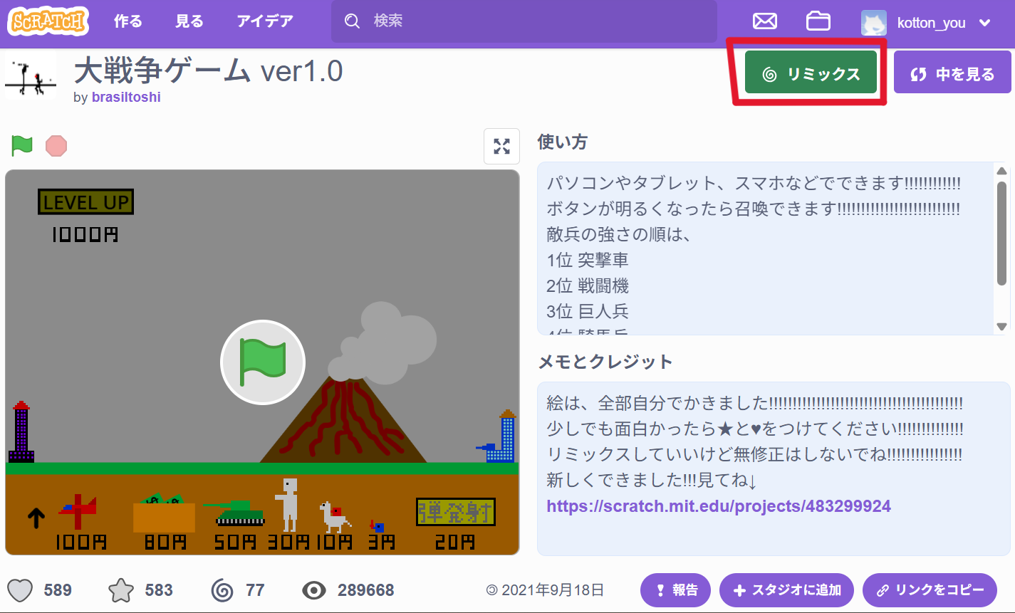Click the large green flag overlay
Image resolution: width=1015 pixels, height=613 pixels.
[263, 362]
